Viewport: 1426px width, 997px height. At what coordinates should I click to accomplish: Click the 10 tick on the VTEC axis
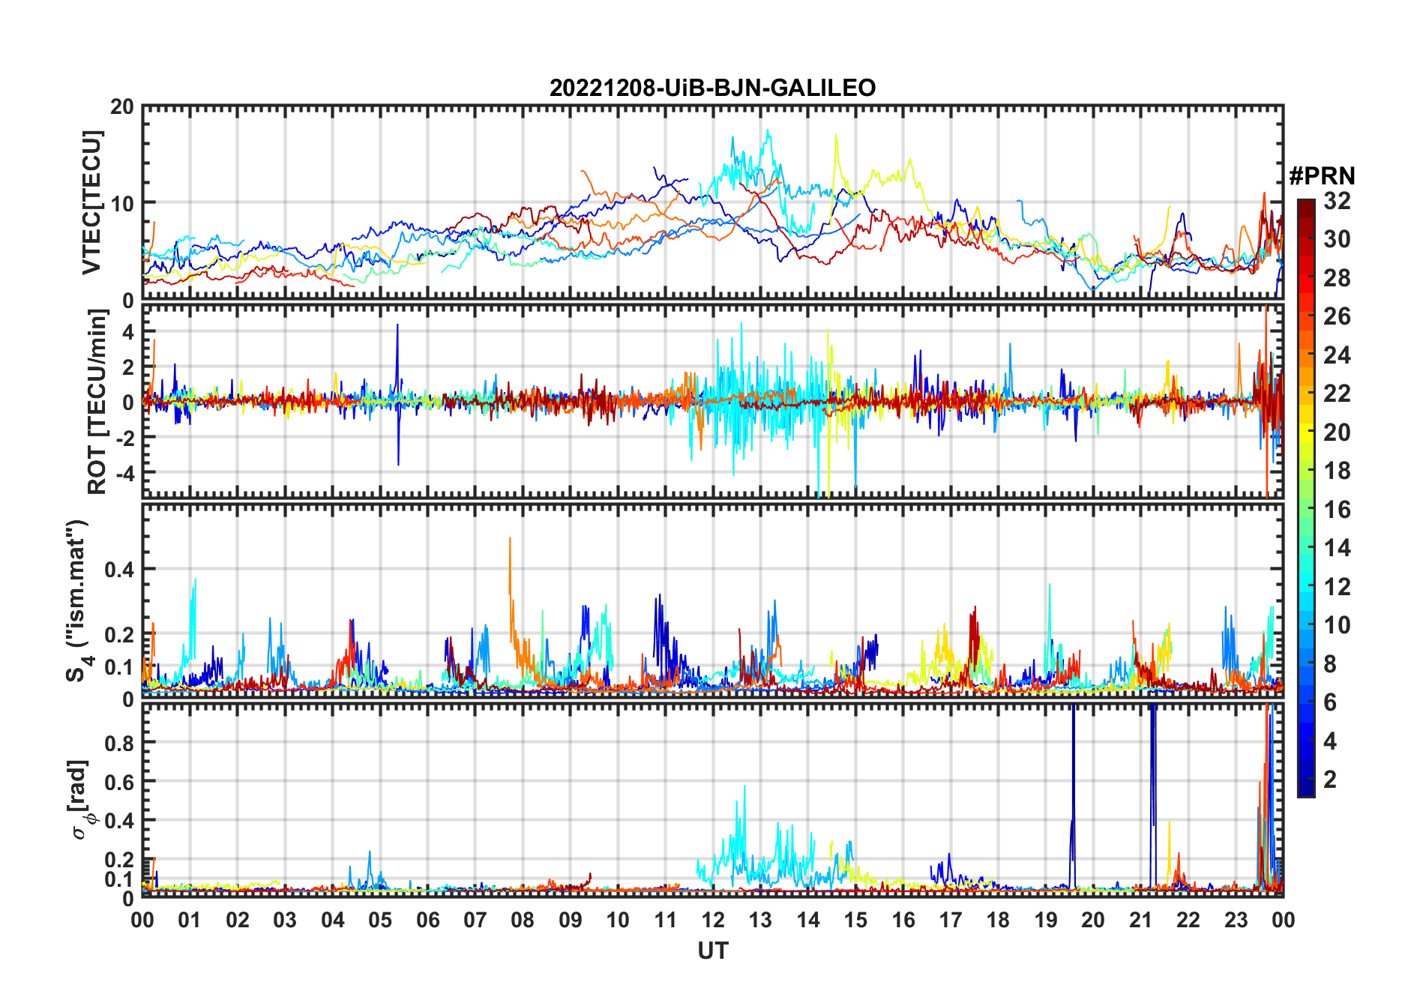pyautogui.click(x=123, y=203)
